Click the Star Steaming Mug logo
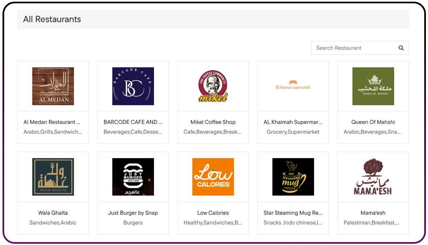 (x=293, y=176)
